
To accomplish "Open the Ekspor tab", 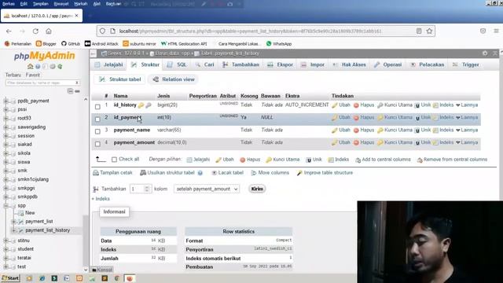I will pyautogui.click(x=280, y=64).
